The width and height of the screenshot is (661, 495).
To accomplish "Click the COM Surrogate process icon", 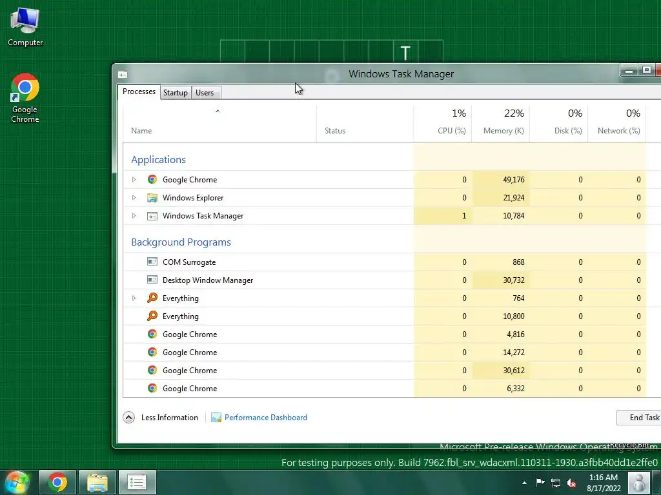I will tap(152, 262).
